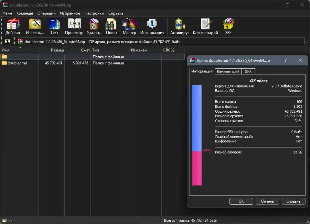Confirm with the OK button
This screenshot has width=310, height=224.
point(241,201)
